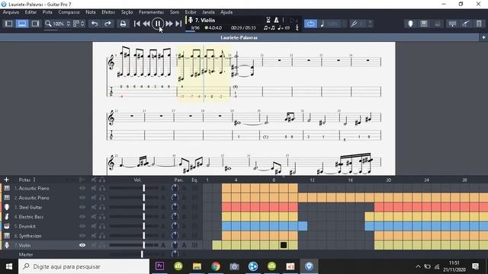Add a new document tab with plus
Image resolution: width=488 pixels, height=274 pixels.
(x=483, y=37)
